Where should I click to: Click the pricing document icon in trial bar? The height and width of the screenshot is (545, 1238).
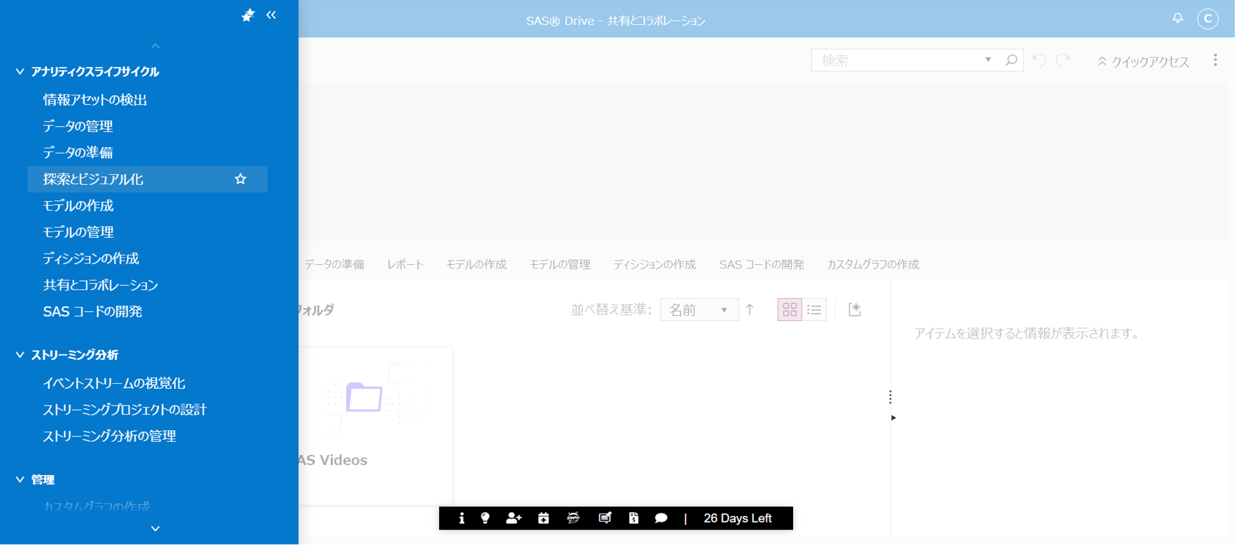[x=634, y=518]
